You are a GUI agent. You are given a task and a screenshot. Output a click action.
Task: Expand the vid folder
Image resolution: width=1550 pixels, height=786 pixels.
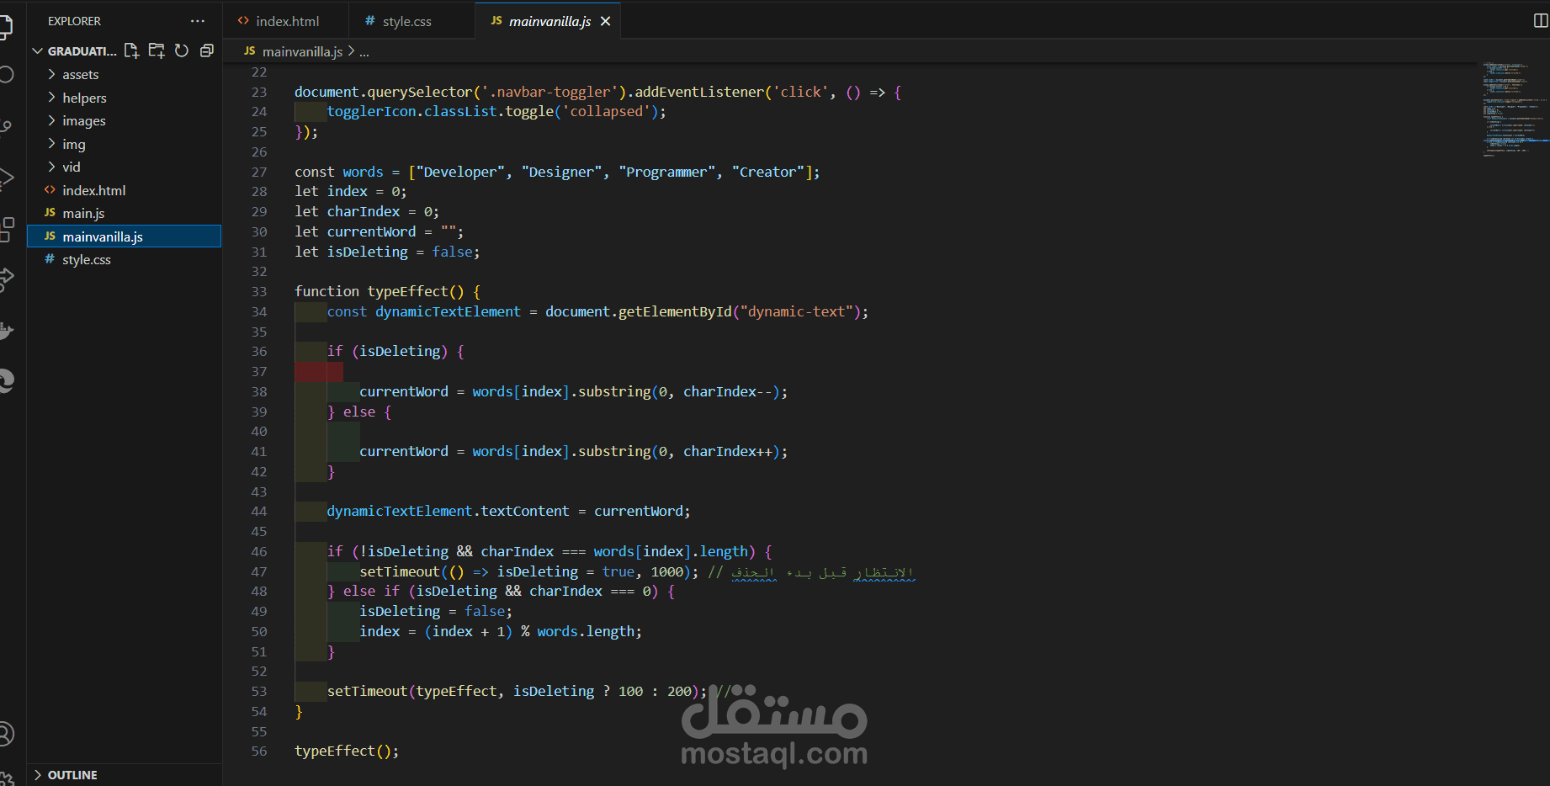[51, 167]
